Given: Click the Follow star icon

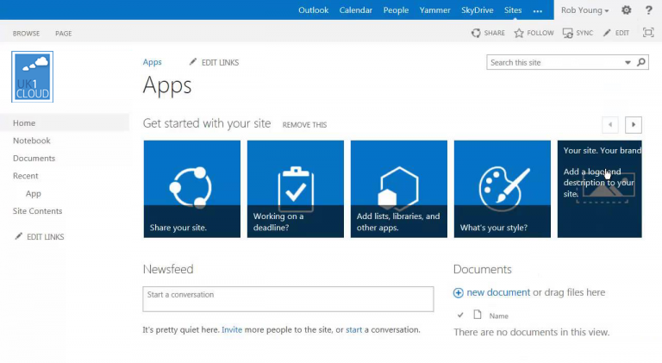Looking at the screenshot, I should (519, 33).
